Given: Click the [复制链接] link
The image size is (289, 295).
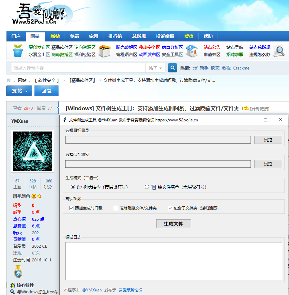Looking at the screenshot, I should pos(259,109).
